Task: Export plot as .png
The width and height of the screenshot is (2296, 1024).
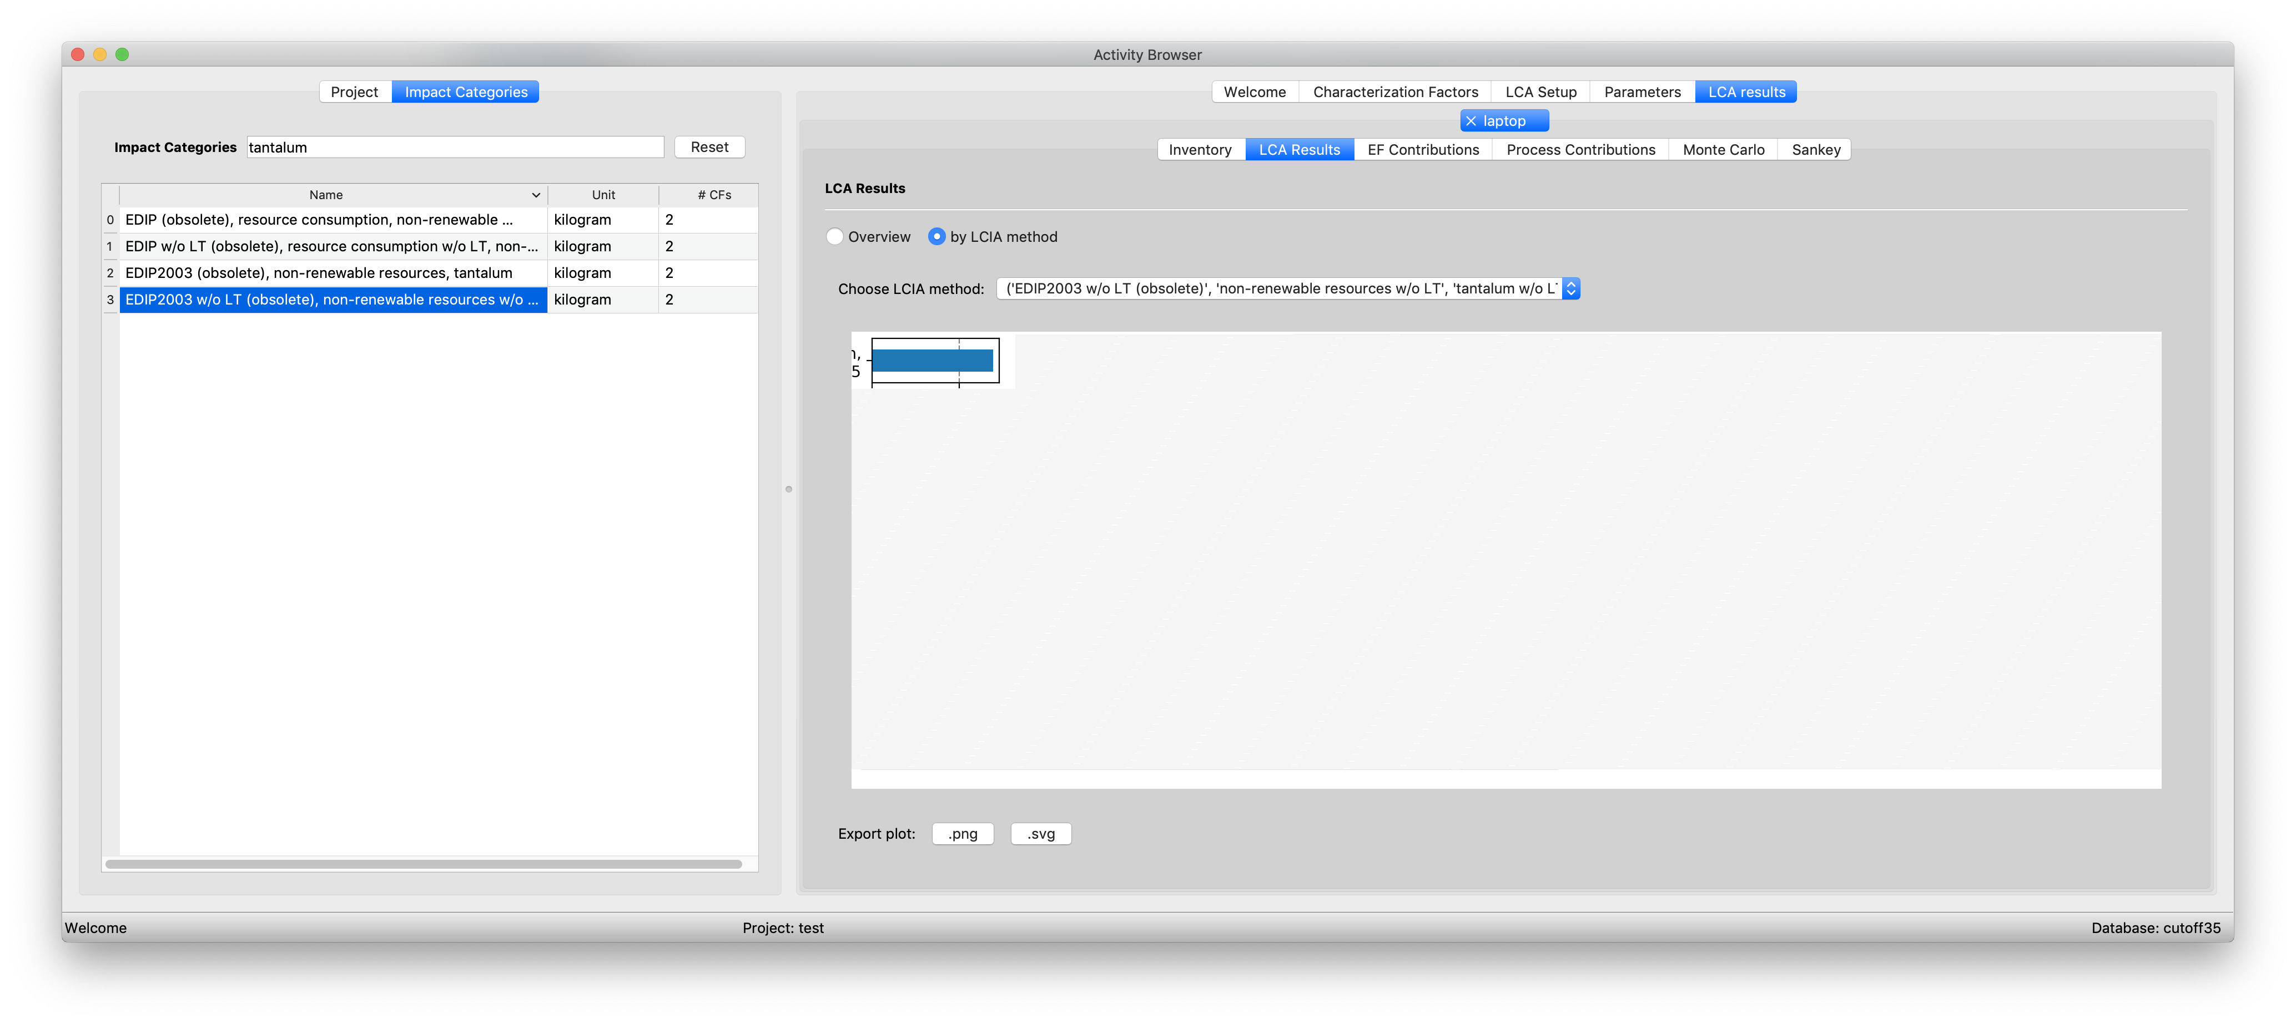Action: pos(963,833)
